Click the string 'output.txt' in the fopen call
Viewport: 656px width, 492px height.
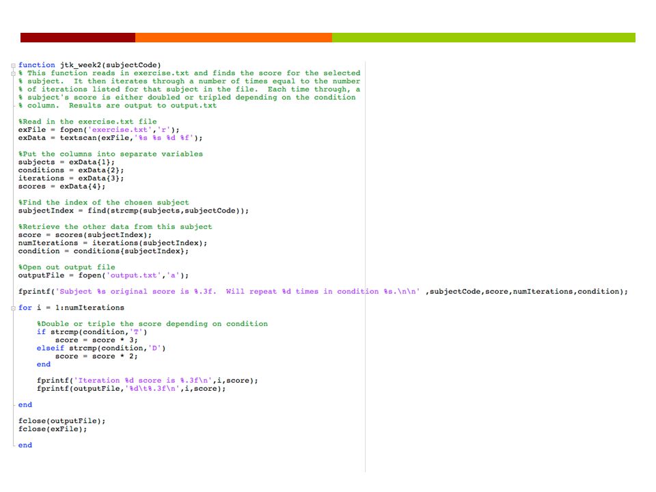point(133,275)
